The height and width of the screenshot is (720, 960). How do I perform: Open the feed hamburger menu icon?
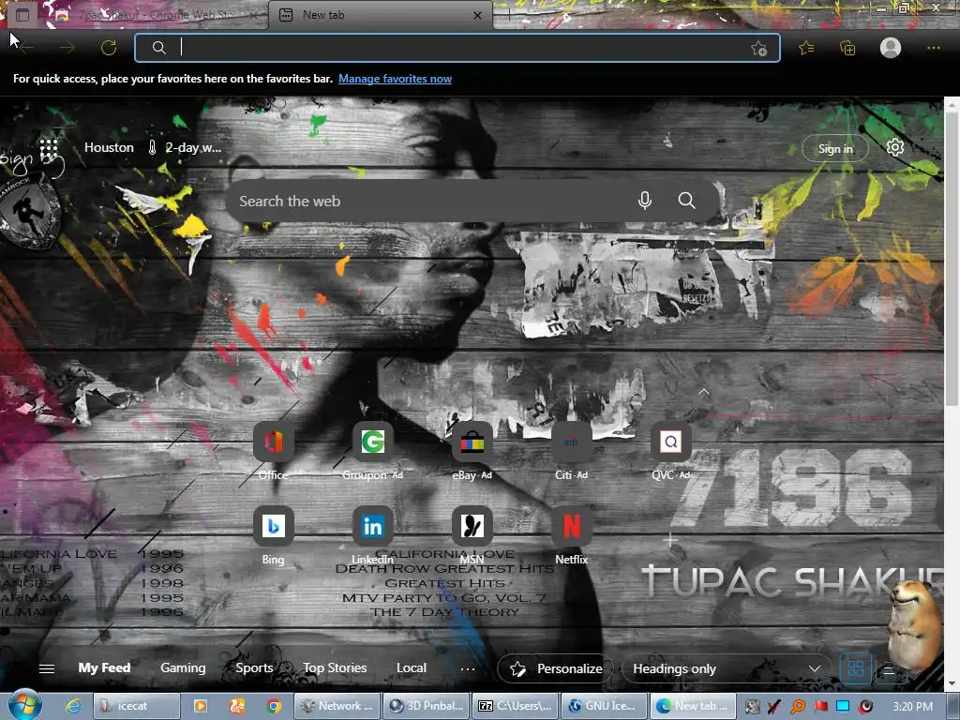(x=47, y=668)
